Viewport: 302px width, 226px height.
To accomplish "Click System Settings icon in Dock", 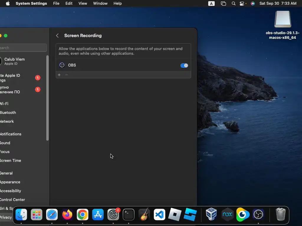I will tap(113, 215).
